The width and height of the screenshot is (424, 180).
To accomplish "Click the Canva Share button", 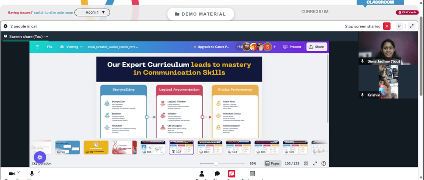I will (x=316, y=47).
